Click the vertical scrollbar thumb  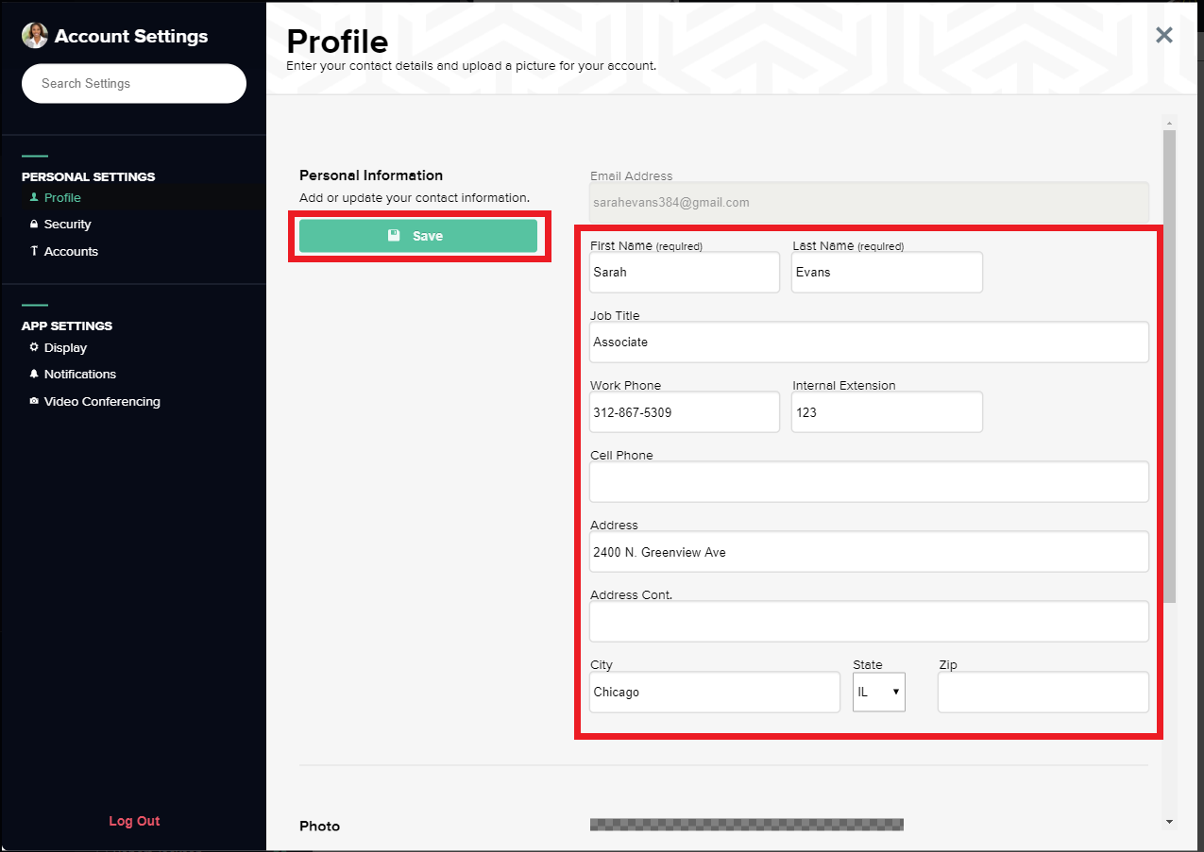coord(1169,366)
